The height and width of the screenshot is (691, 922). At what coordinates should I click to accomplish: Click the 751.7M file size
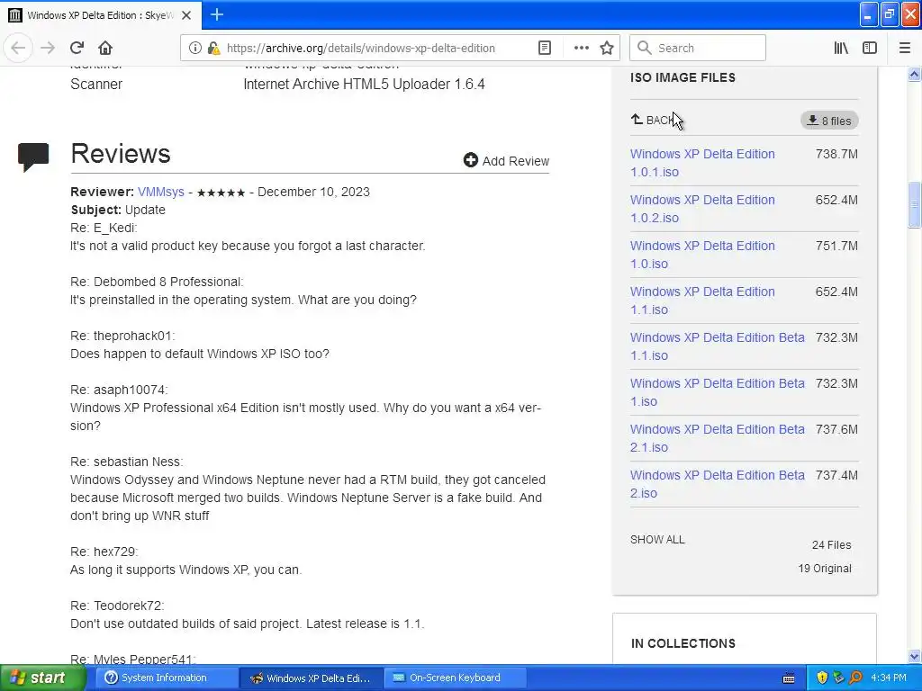tap(836, 246)
